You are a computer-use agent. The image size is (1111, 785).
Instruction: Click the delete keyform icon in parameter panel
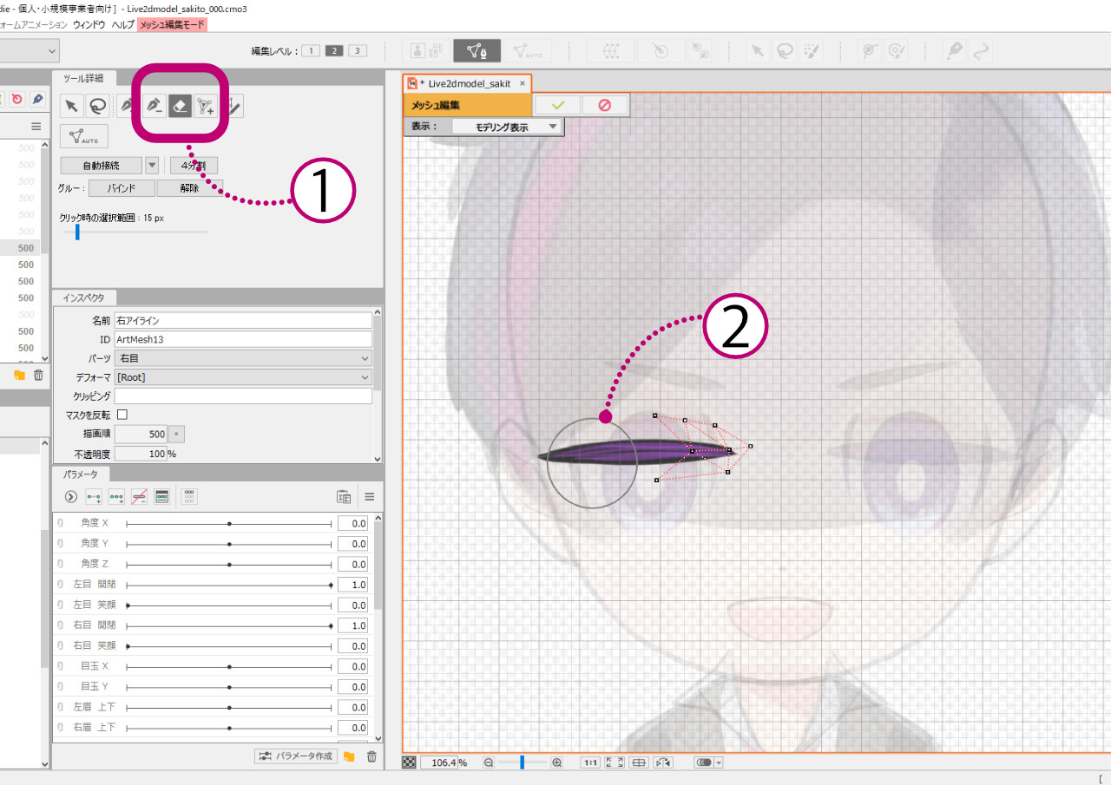point(139,497)
